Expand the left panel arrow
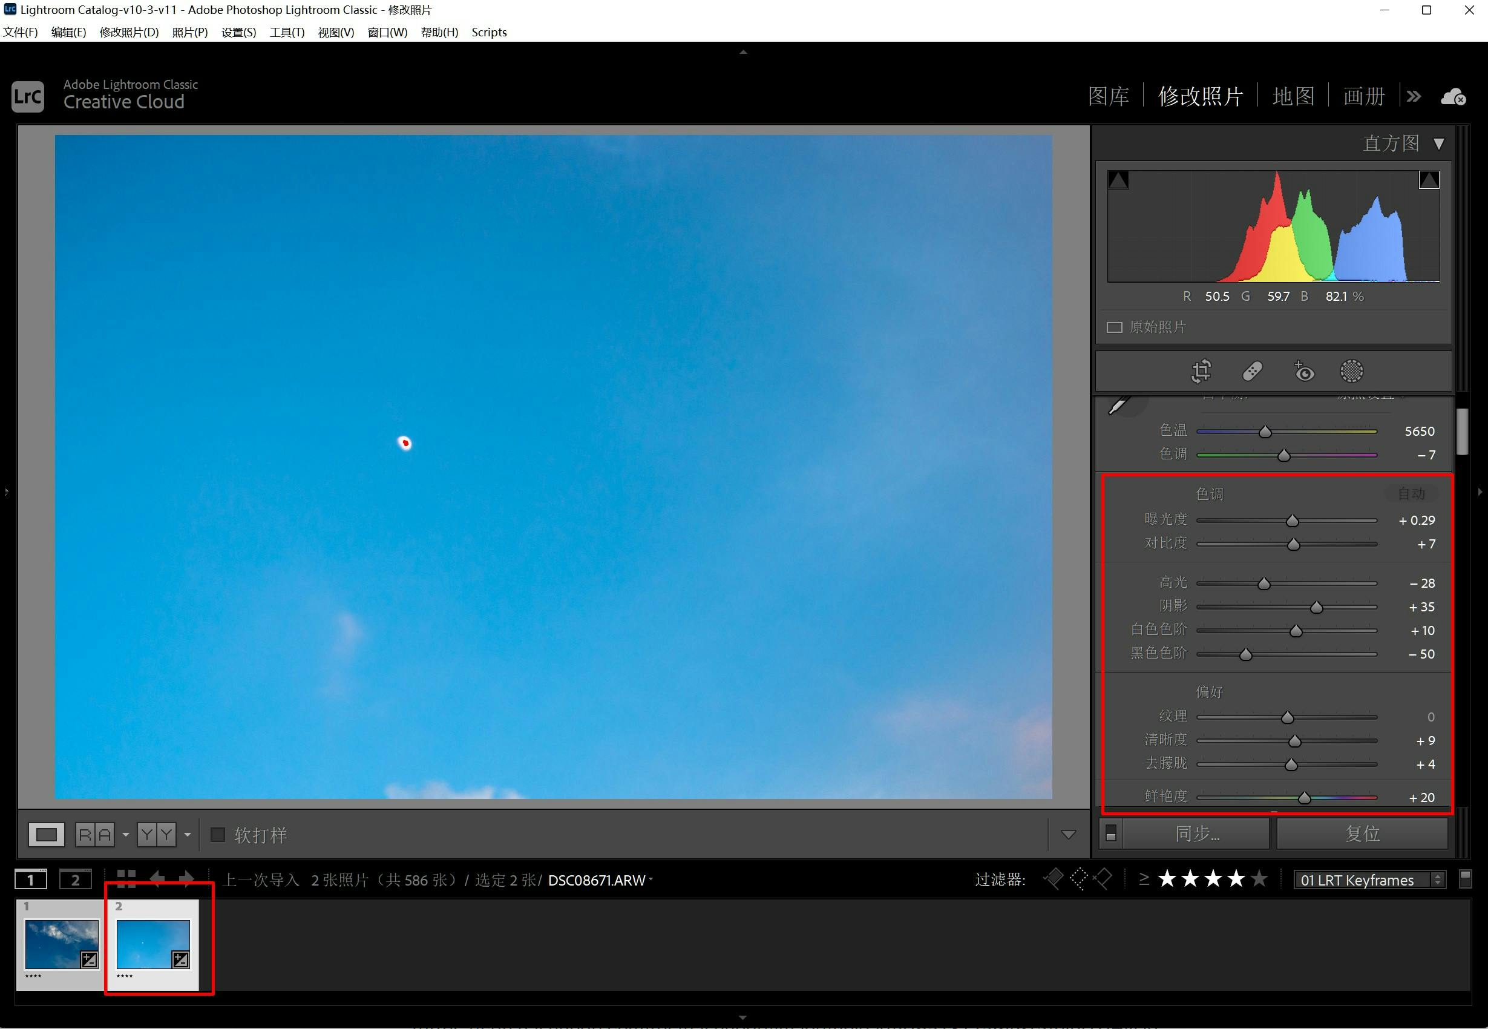This screenshot has width=1488, height=1029. click(x=7, y=492)
